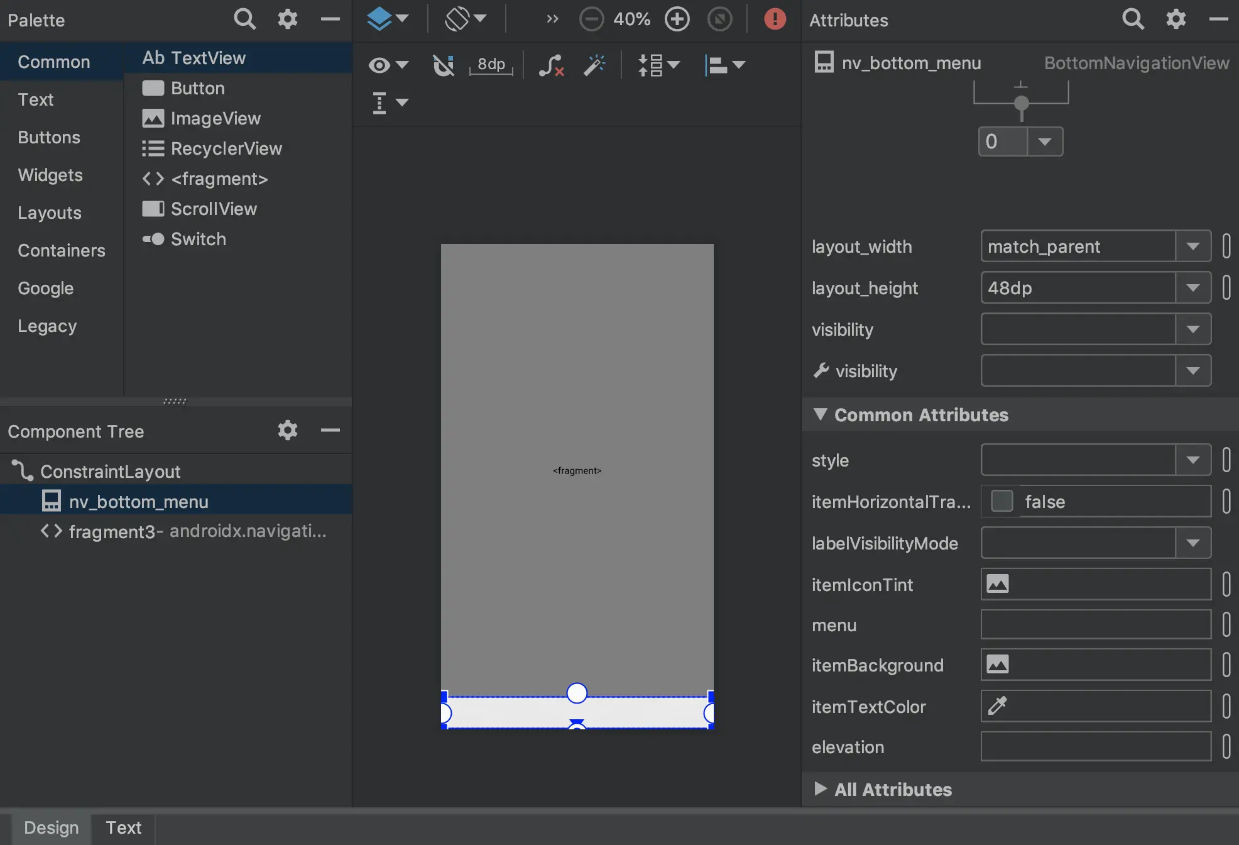The image size is (1239, 845).
Task: Open align options dropdown
Action: (x=724, y=65)
